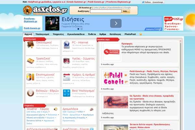Select the Εκλογών - Εδρών round icon

point(31,93)
